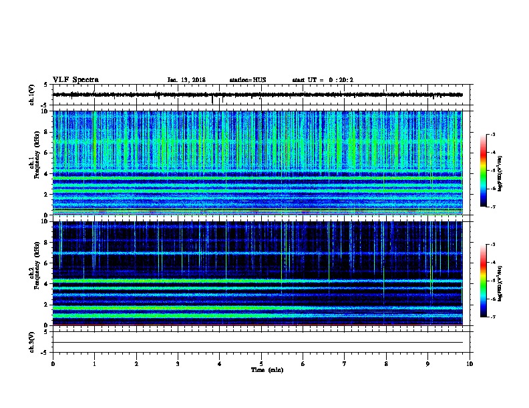
Task: Click time axis tick label "6"
Action: tap(303, 363)
